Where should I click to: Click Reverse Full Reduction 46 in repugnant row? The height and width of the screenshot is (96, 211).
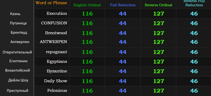(x=194, y=52)
